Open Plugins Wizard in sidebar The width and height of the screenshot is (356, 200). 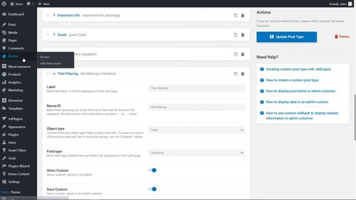pyautogui.click(x=18, y=166)
